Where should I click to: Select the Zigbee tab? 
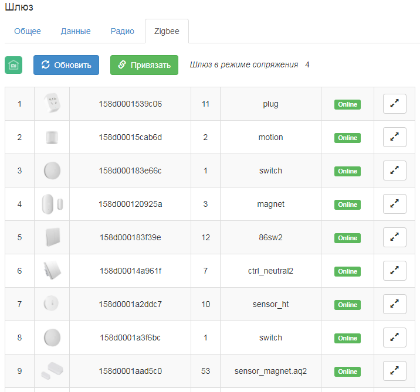coord(167,32)
